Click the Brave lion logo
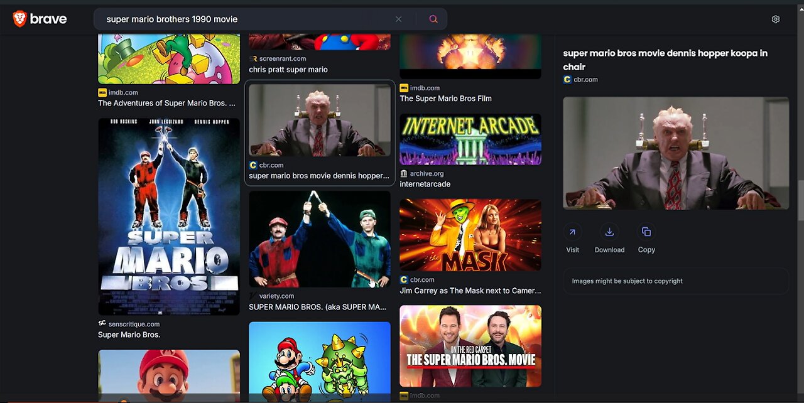The image size is (804, 403). [19, 19]
